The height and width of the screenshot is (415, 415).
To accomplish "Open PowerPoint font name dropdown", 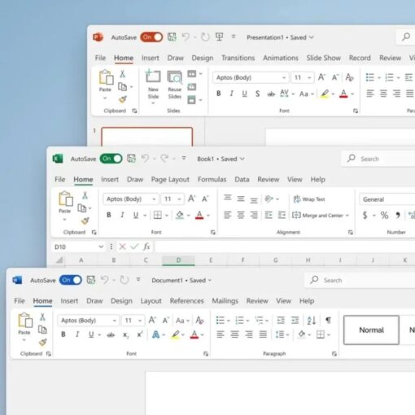I will (x=284, y=77).
